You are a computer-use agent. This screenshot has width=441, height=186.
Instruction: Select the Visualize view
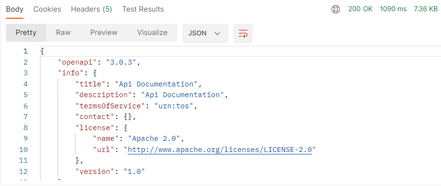(x=152, y=33)
